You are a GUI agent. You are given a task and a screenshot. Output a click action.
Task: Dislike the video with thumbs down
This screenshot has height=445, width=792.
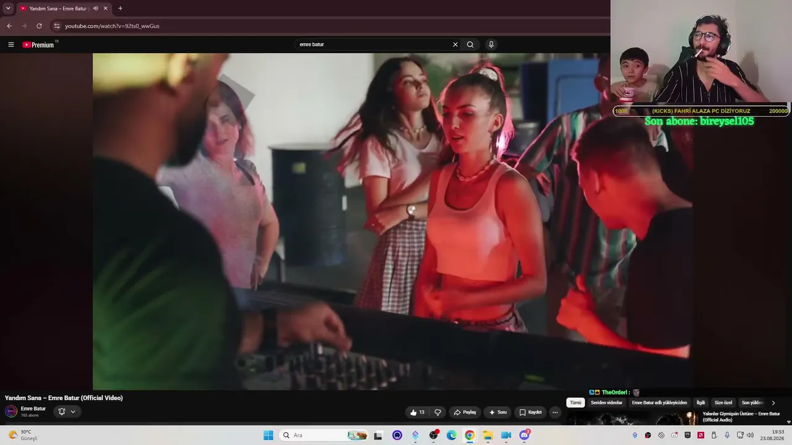pos(437,412)
